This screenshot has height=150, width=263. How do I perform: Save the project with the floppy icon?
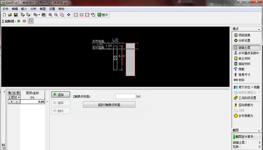pyautogui.click(x=16, y=15)
